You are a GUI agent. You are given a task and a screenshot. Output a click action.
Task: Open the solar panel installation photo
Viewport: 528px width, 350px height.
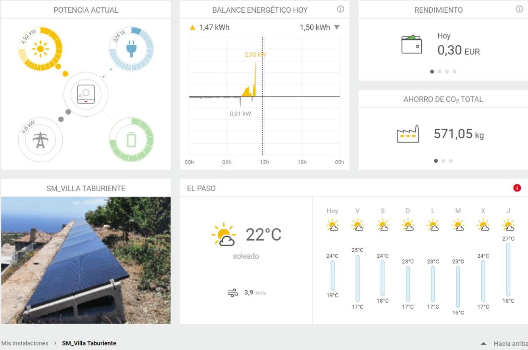coord(86,260)
